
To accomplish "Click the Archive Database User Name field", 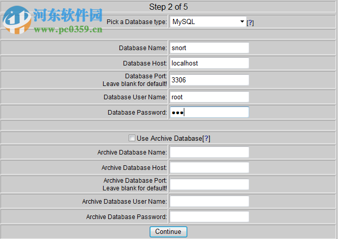I will coord(209,201).
